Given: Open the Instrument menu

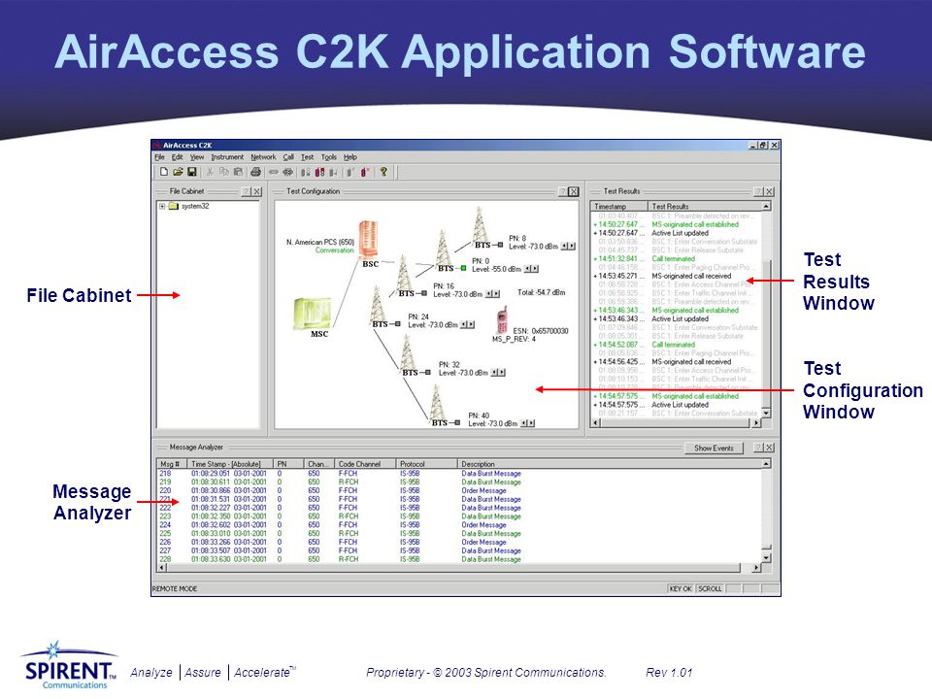Looking at the screenshot, I should point(227,157).
